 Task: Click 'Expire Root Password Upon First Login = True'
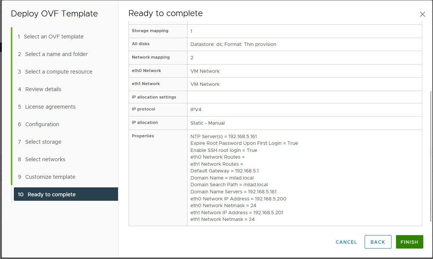tap(244, 143)
